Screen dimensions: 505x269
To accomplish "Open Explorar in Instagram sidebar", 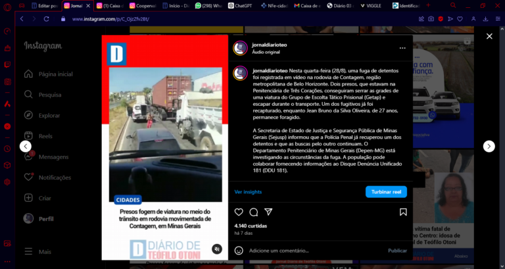I will [42, 115].
